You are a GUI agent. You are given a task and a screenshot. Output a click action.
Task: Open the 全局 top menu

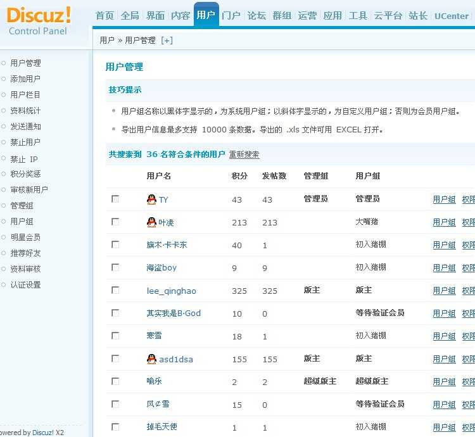point(130,16)
